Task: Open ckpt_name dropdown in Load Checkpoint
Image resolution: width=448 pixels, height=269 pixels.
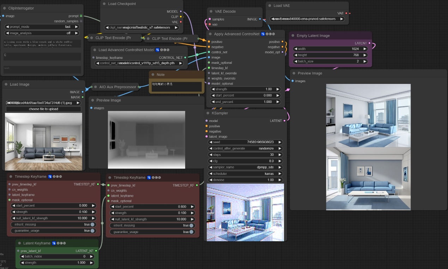Action: point(142,27)
